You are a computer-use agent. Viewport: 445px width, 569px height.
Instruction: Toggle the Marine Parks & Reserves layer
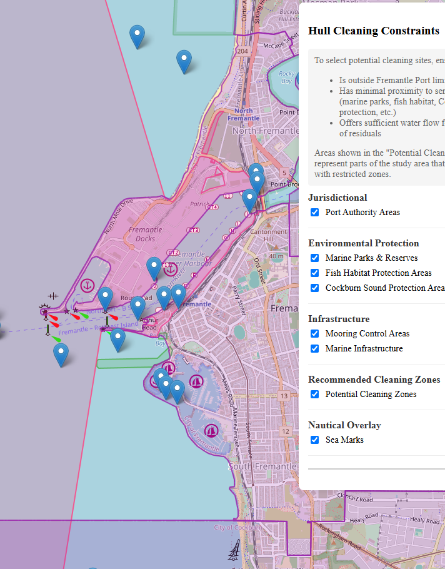coord(315,258)
